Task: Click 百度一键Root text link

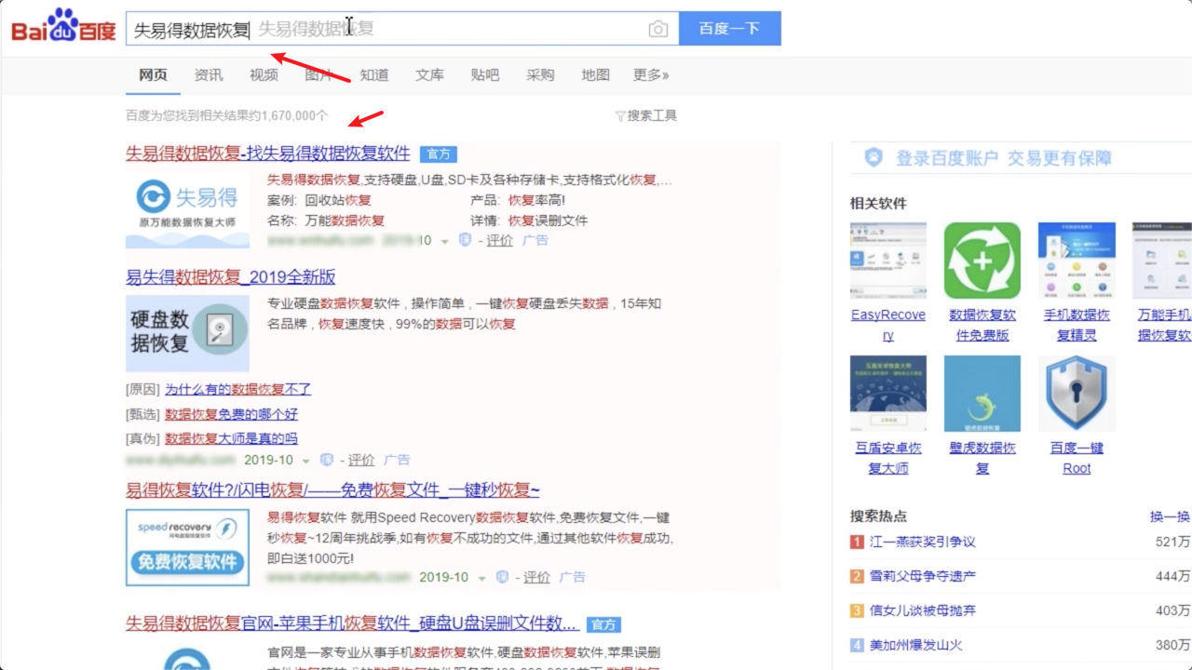Action: [x=1077, y=458]
